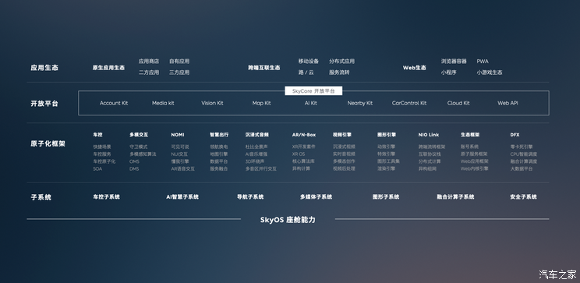Select the 安全子系统 subsystem label
This screenshot has height=283, width=580.
pyautogui.click(x=523, y=197)
